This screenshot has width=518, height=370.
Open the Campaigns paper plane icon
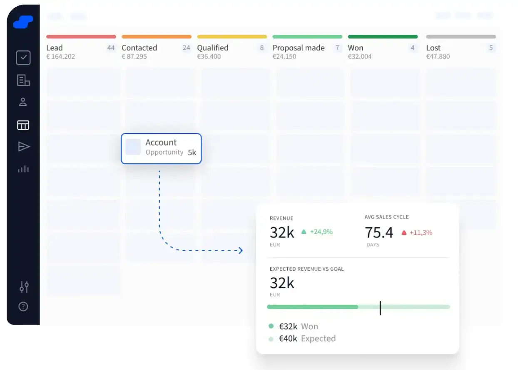(x=24, y=146)
